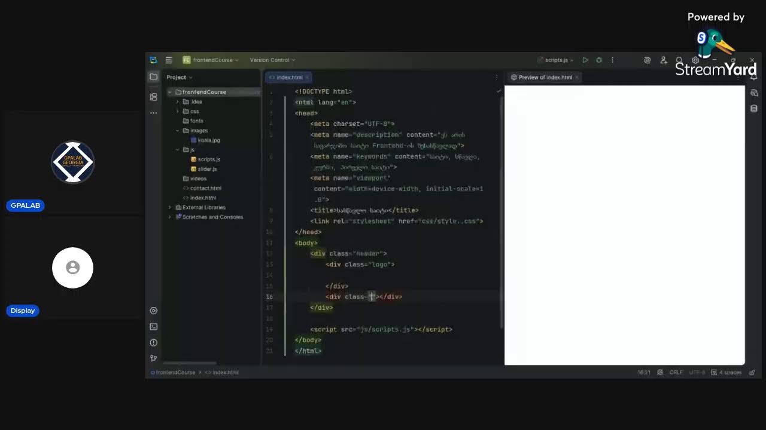The image size is (766, 430).
Task: Expand the .idea folder
Action: coord(178,102)
